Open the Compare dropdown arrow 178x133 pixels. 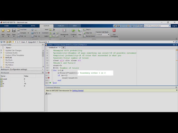[x=28, y=33]
